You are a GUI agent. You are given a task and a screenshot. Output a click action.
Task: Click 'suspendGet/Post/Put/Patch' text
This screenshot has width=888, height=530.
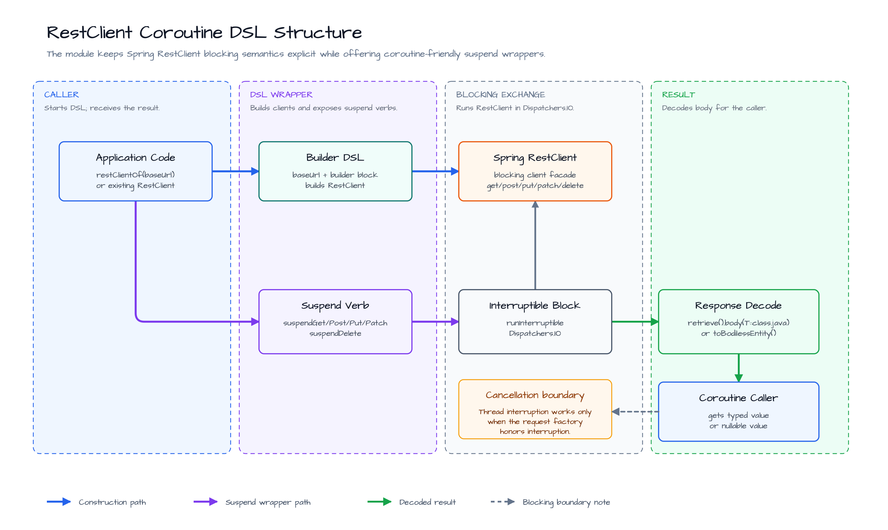tap(335, 323)
